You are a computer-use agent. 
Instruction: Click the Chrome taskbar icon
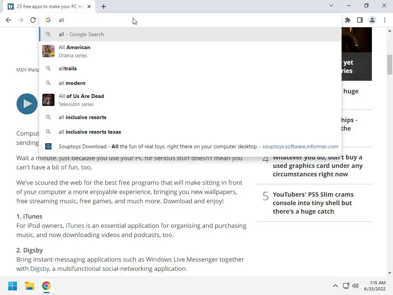click(46, 286)
